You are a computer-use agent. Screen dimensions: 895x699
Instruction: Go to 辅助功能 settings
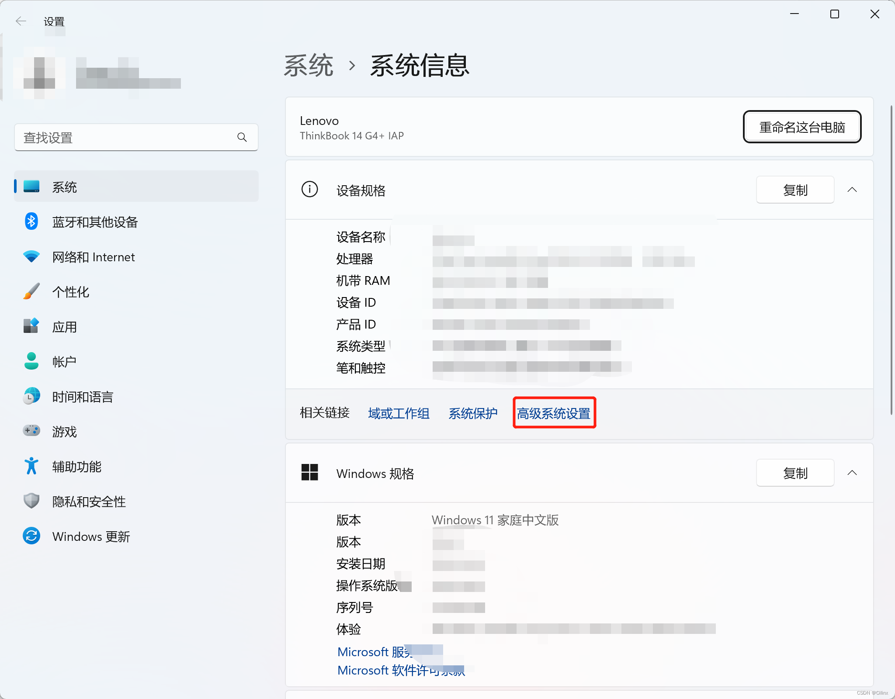click(x=77, y=467)
